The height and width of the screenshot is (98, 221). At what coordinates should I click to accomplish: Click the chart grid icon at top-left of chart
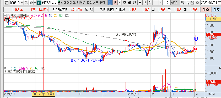(7, 20)
